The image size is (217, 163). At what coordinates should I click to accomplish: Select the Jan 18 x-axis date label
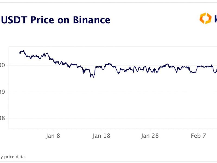[101, 136]
